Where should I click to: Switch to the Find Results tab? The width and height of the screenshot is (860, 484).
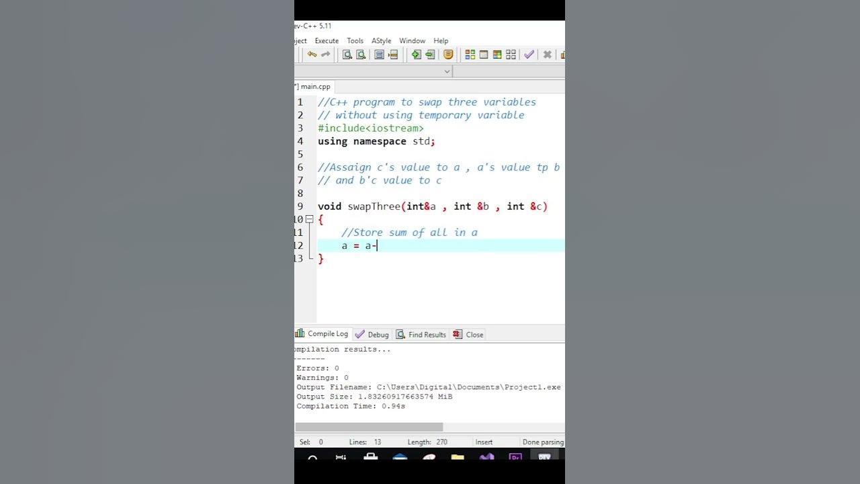(x=421, y=334)
